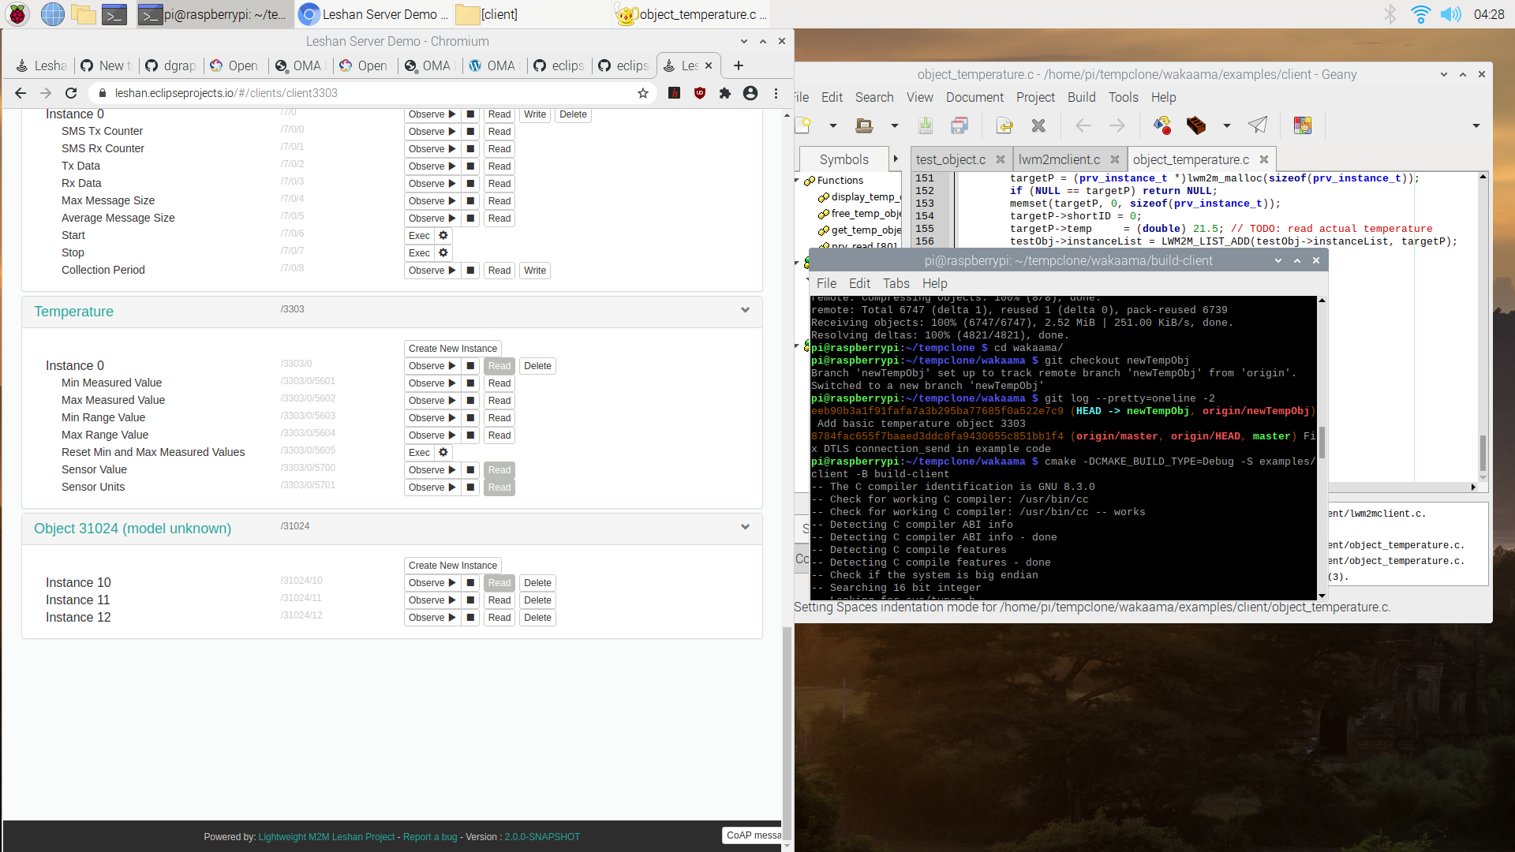Stop observing Sensor Value with the square button
1515x852 pixels.
[469, 469]
